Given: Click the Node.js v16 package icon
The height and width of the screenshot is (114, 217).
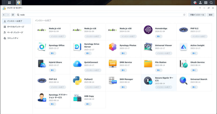Looking at the screenshot, I should pos(42,30).
